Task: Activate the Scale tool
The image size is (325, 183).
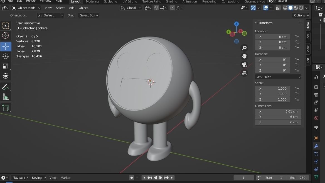Action: click(6, 66)
